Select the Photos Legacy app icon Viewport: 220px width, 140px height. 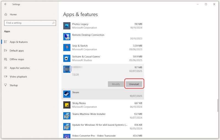(x=67, y=26)
